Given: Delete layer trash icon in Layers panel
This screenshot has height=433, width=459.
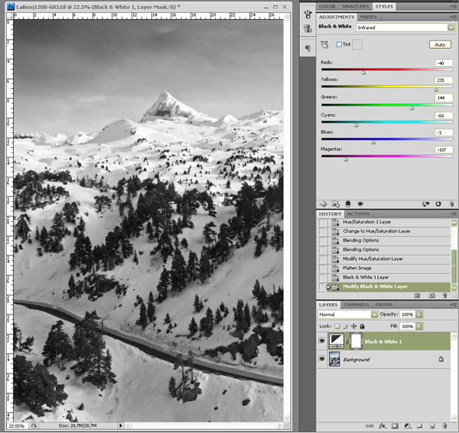Looking at the screenshot, I should (444, 425).
